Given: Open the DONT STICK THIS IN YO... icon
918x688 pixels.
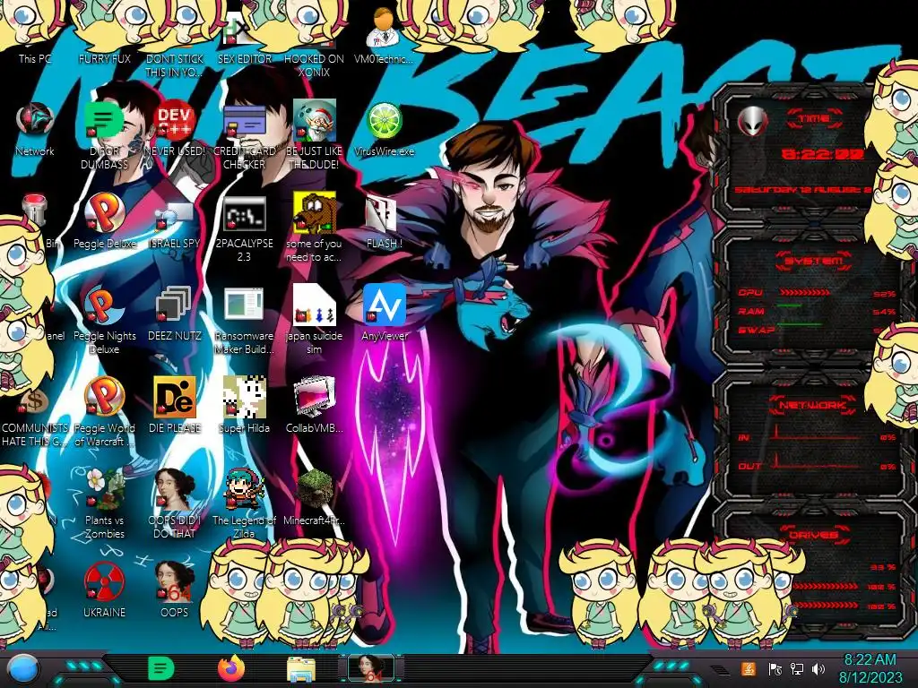Looking at the screenshot, I should tap(175, 41).
